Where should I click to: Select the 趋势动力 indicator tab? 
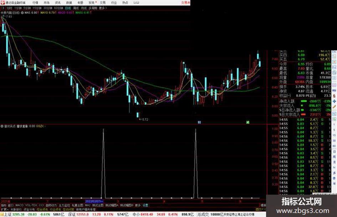click(x=51, y=205)
